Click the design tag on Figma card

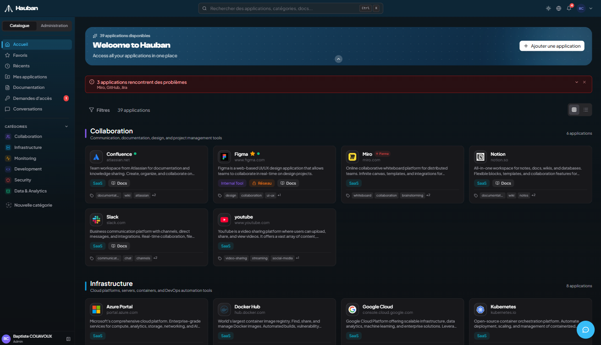(231, 195)
